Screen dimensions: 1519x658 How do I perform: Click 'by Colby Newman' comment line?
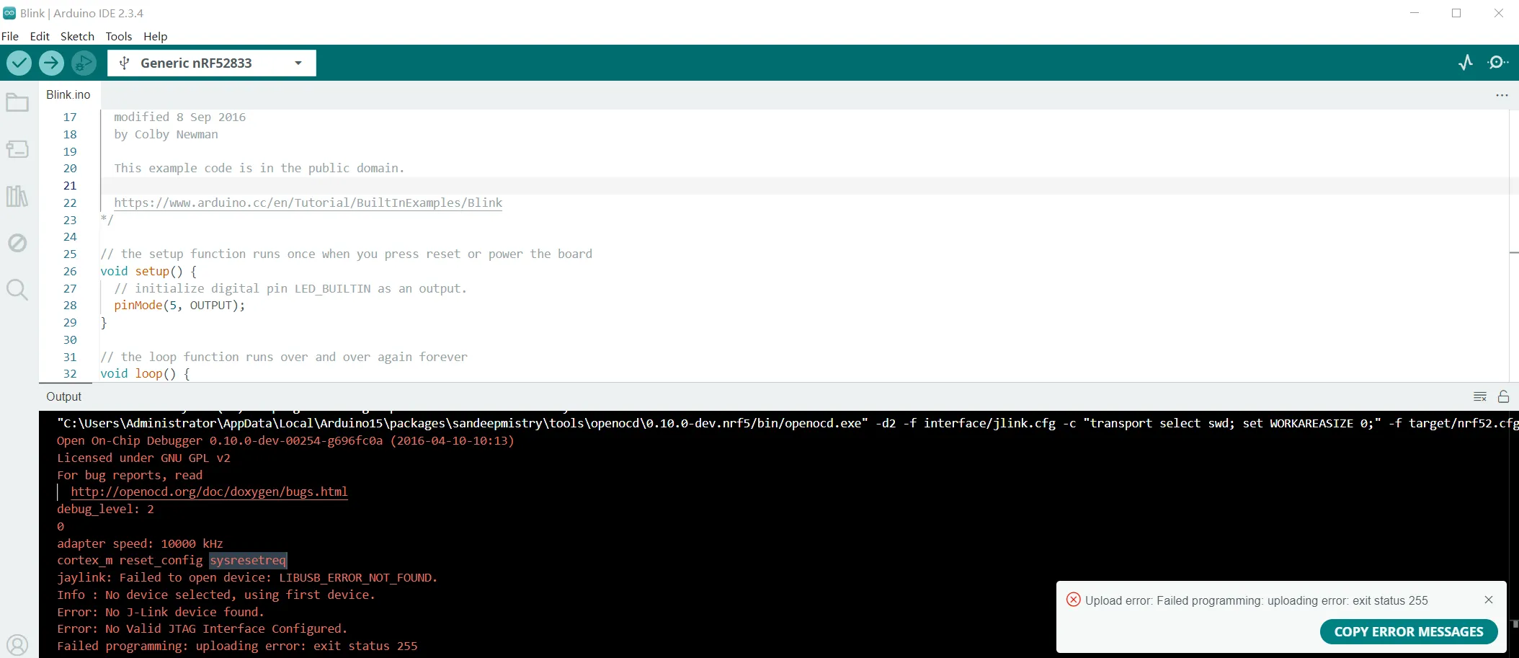click(166, 135)
